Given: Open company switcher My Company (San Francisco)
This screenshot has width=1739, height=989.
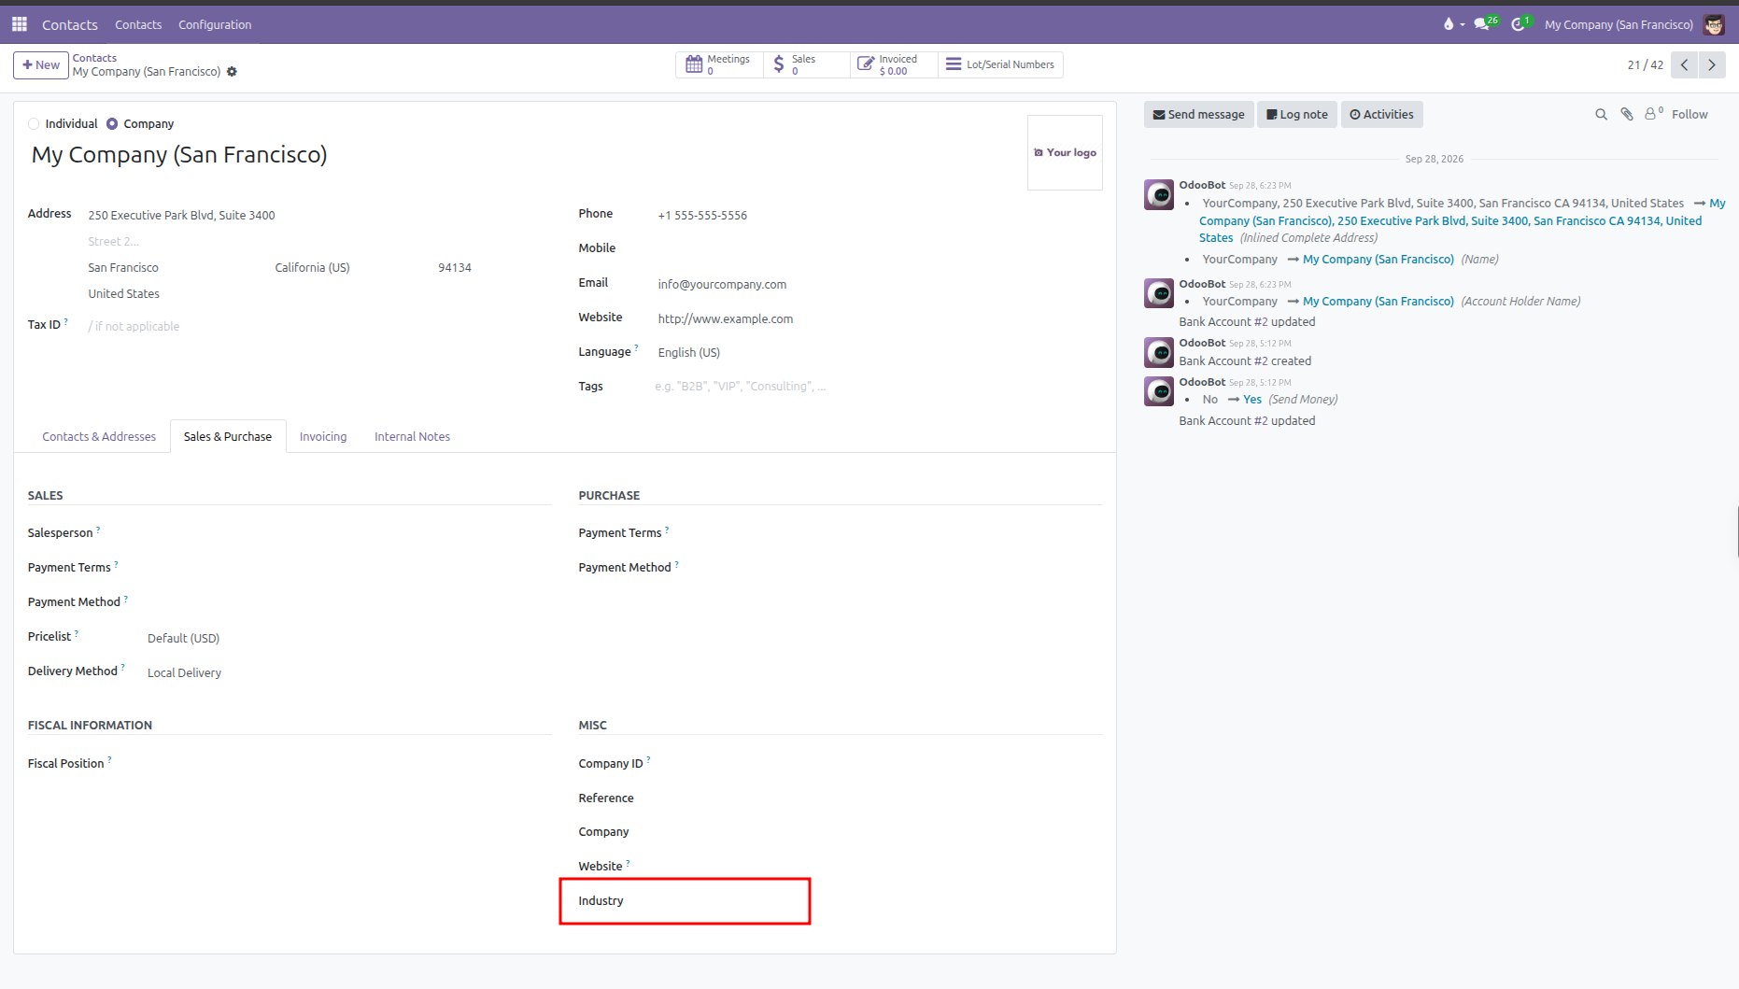Looking at the screenshot, I should click(1619, 24).
